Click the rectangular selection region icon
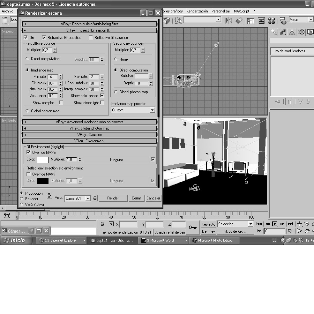The image size is (314, 314). click(x=5, y=20)
